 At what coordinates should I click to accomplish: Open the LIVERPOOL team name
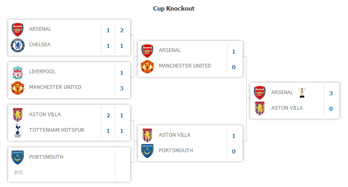(x=42, y=72)
